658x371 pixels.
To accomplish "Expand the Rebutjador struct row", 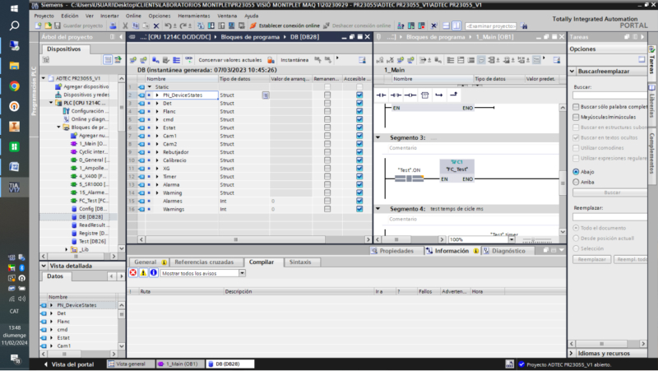I will 157,152.
